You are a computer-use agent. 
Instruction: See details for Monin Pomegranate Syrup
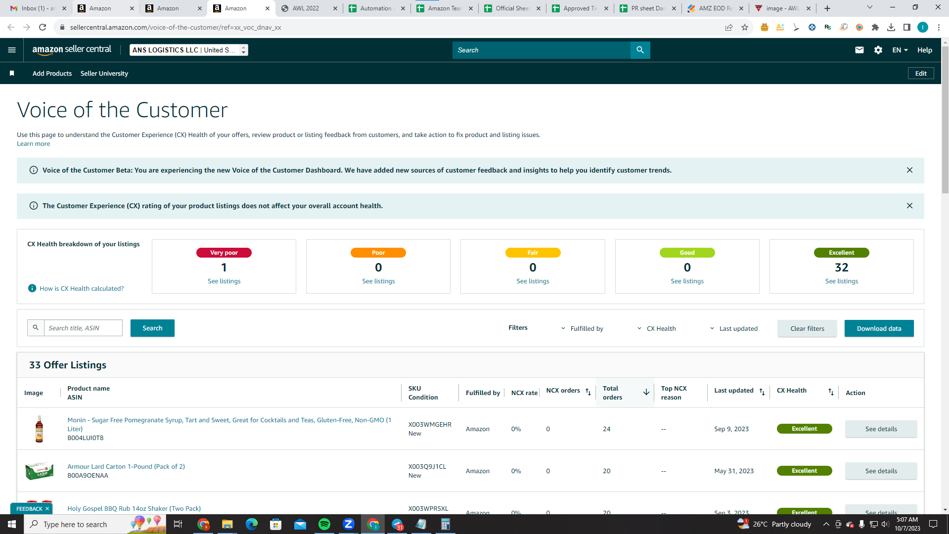[x=881, y=429]
